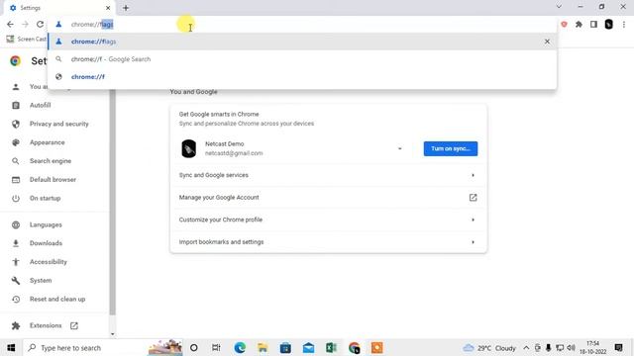Open Default browser settings

(53, 180)
